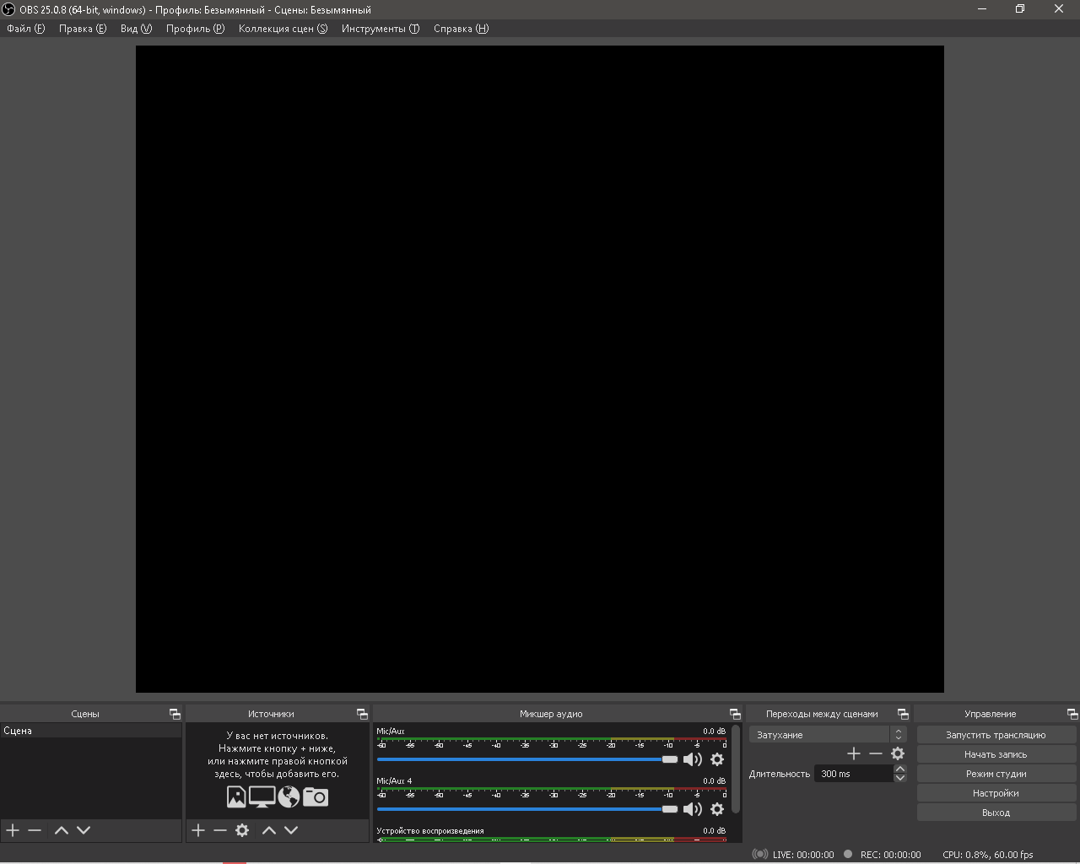The width and height of the screenshot is (1080, 864).
Task: Adjust the Mic/Aux volume slider
Action: pyautogui.click(x=527, y=759)
